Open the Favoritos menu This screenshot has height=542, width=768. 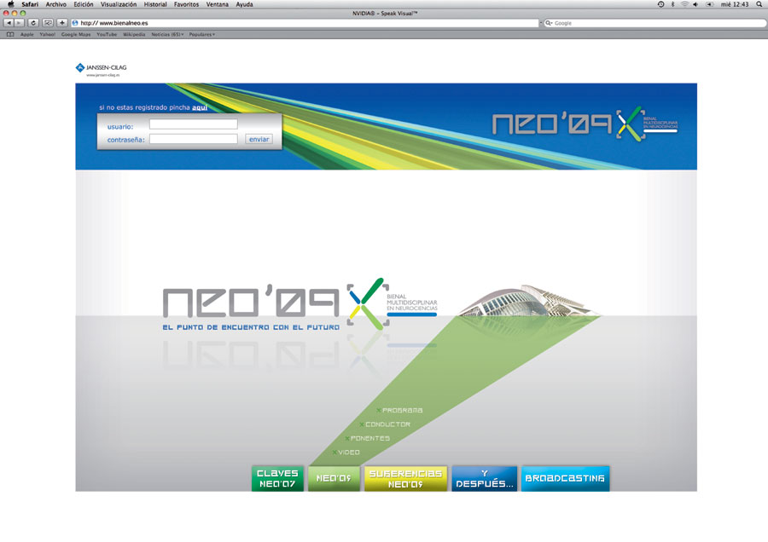(x=186, y=4)
